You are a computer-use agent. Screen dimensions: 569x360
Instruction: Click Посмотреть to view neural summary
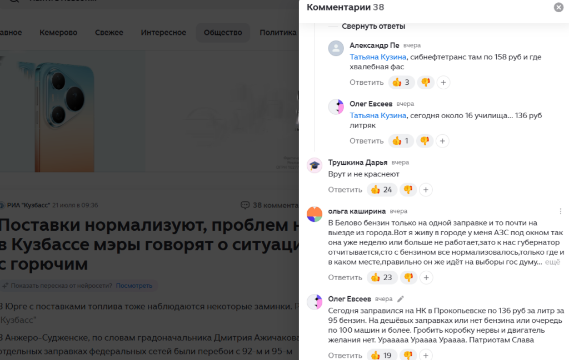tap(134, 286)
